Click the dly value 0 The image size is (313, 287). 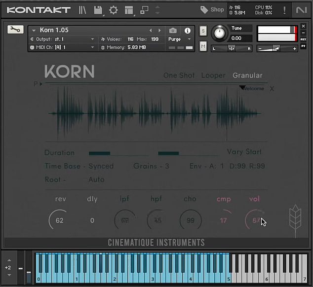pos(92,220)
